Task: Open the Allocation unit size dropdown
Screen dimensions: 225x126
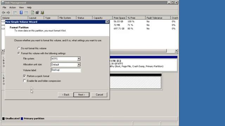Action: pyautogui.click(x=79, y=64)
